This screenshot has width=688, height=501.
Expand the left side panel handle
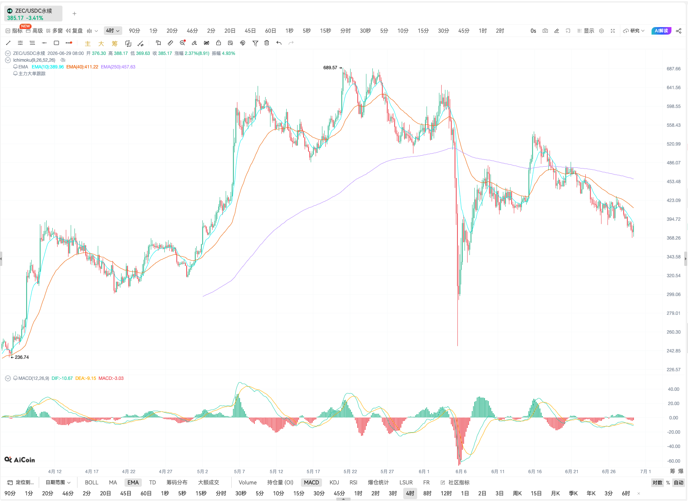point(1,259)
